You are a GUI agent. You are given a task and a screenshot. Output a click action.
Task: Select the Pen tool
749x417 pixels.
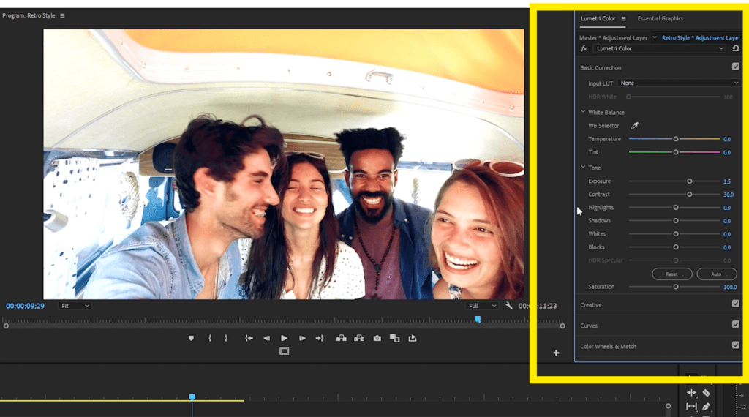(706, 407)
